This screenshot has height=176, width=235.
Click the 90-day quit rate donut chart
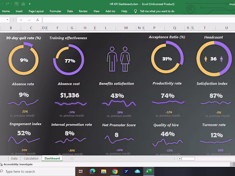click(24, 59)
